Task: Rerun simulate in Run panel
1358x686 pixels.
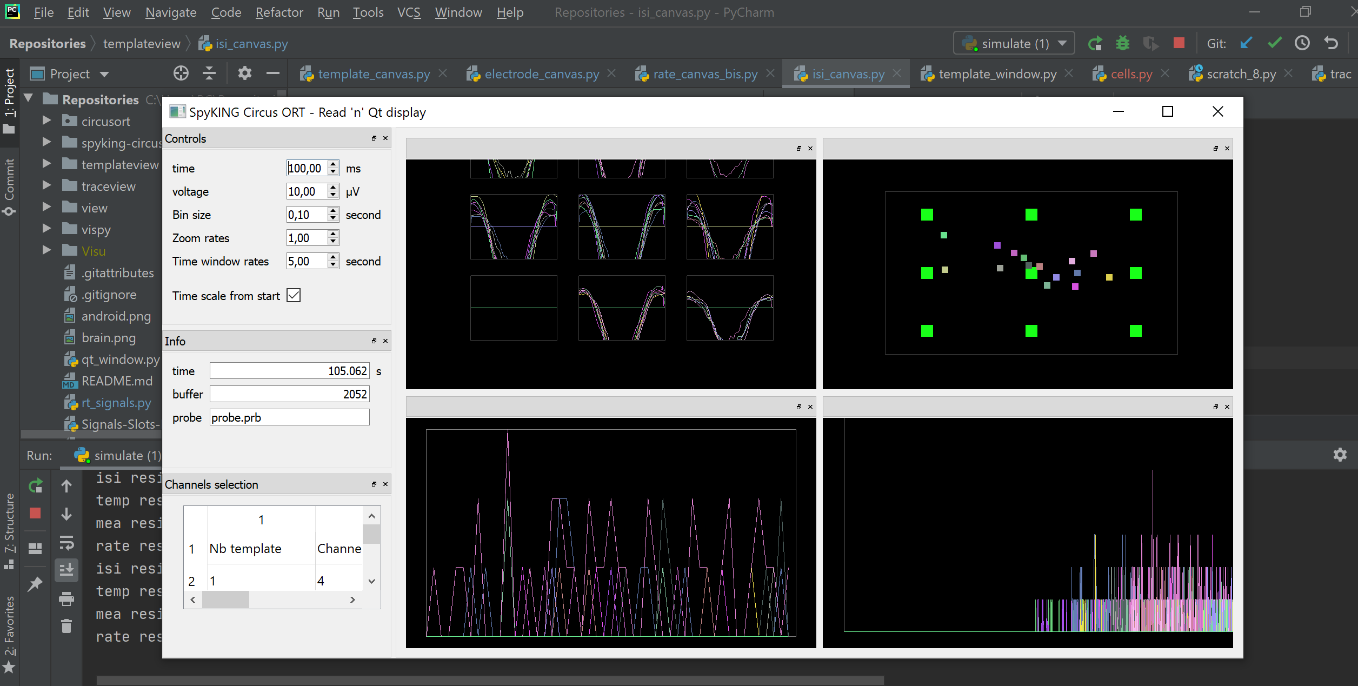Action: point(36,486)
